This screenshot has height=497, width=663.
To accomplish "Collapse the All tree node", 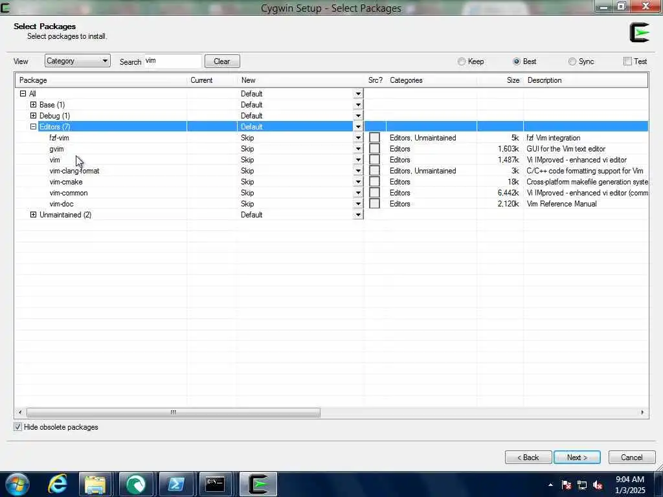I will pyautogui.click(x=23, y=93).
